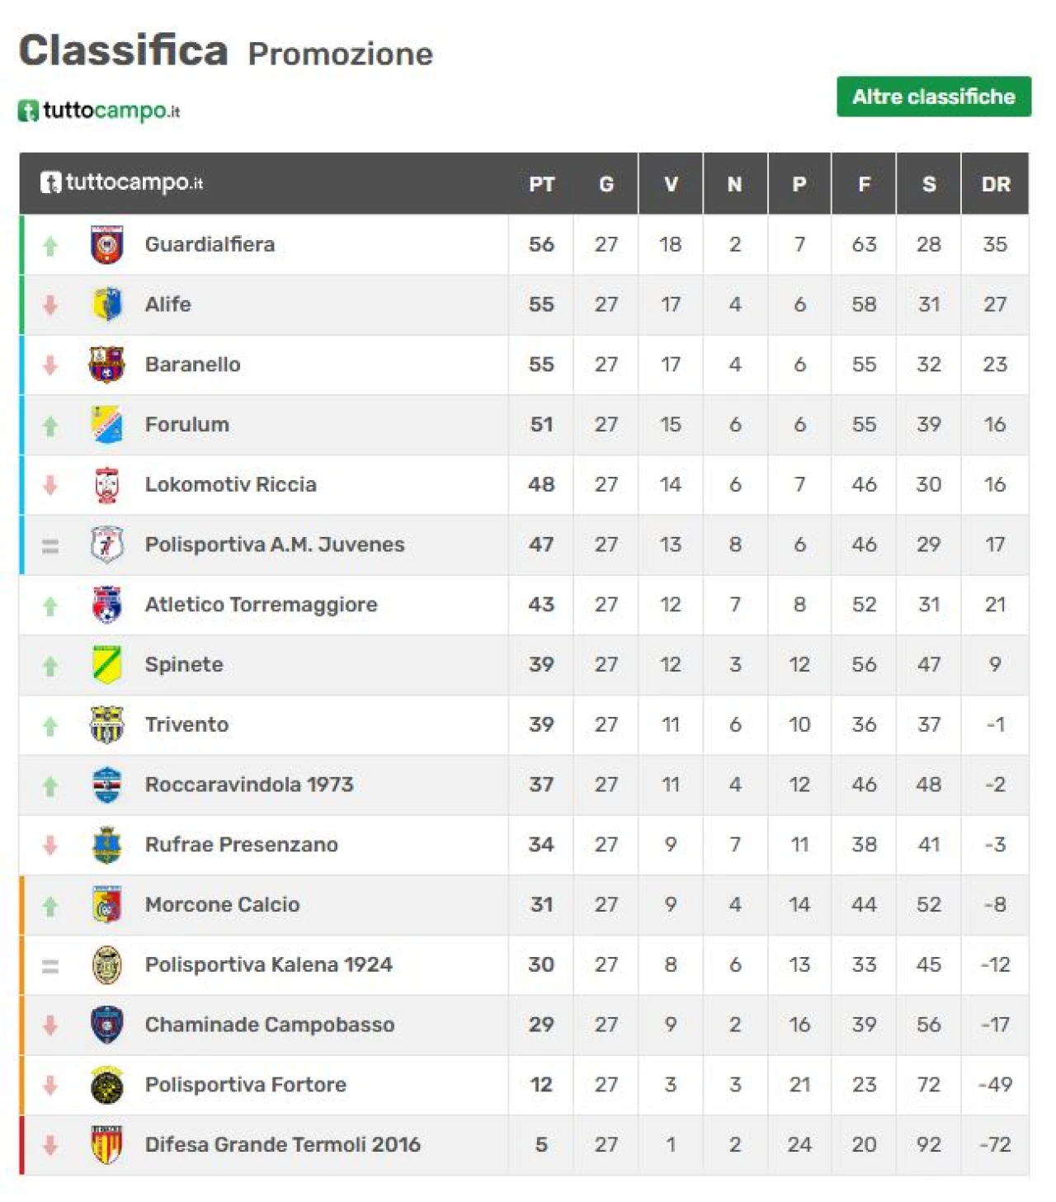Open the Altre classifiche button
1056x1202 pixels.
coord(934,97)
